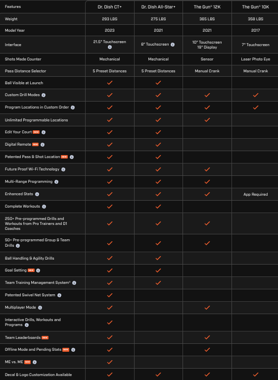Show info for Future Proof Wi-Fi Technology
Image resolution: width=278 pixels, height=380 pixels.
tap(63, 169)
